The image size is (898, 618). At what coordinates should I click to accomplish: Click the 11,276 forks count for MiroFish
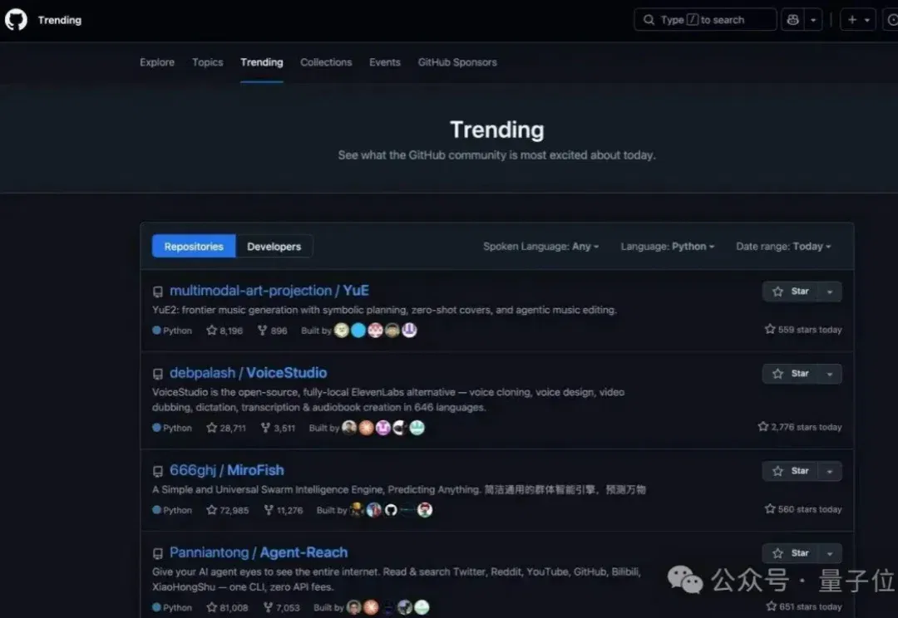coord(284,510)
